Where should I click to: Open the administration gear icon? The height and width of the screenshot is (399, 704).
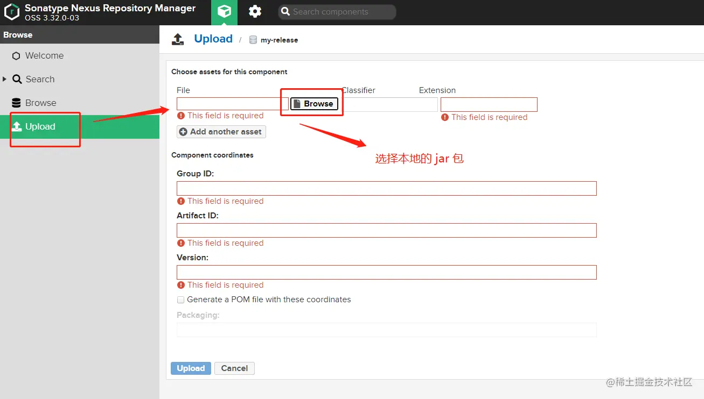coord(255,12)
